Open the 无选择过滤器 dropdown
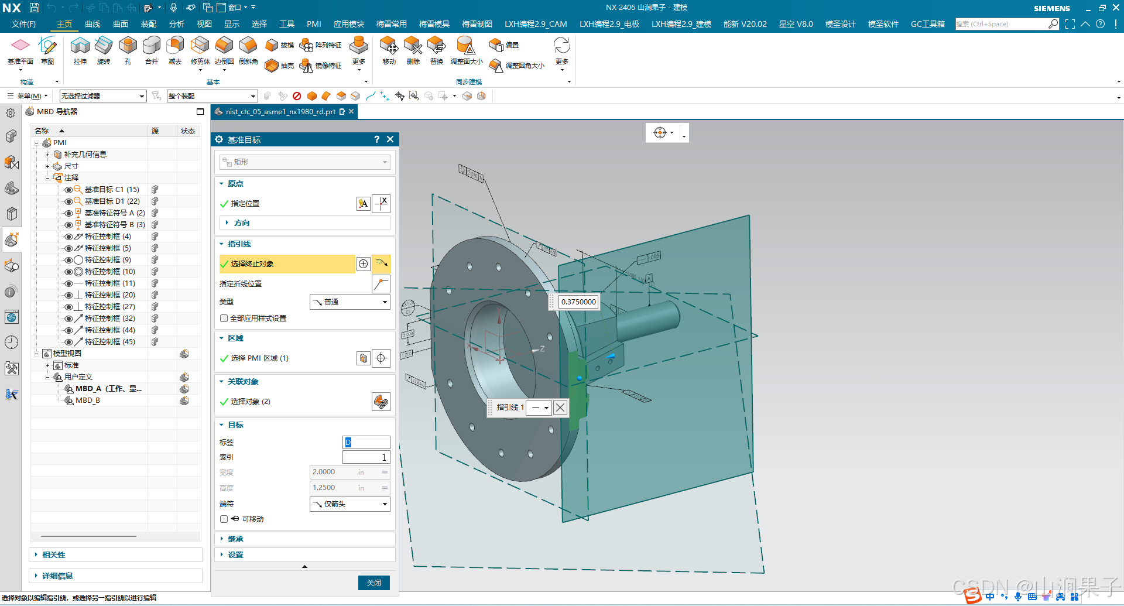Viewport: 1124px width, 606px height. click(102, 96)
